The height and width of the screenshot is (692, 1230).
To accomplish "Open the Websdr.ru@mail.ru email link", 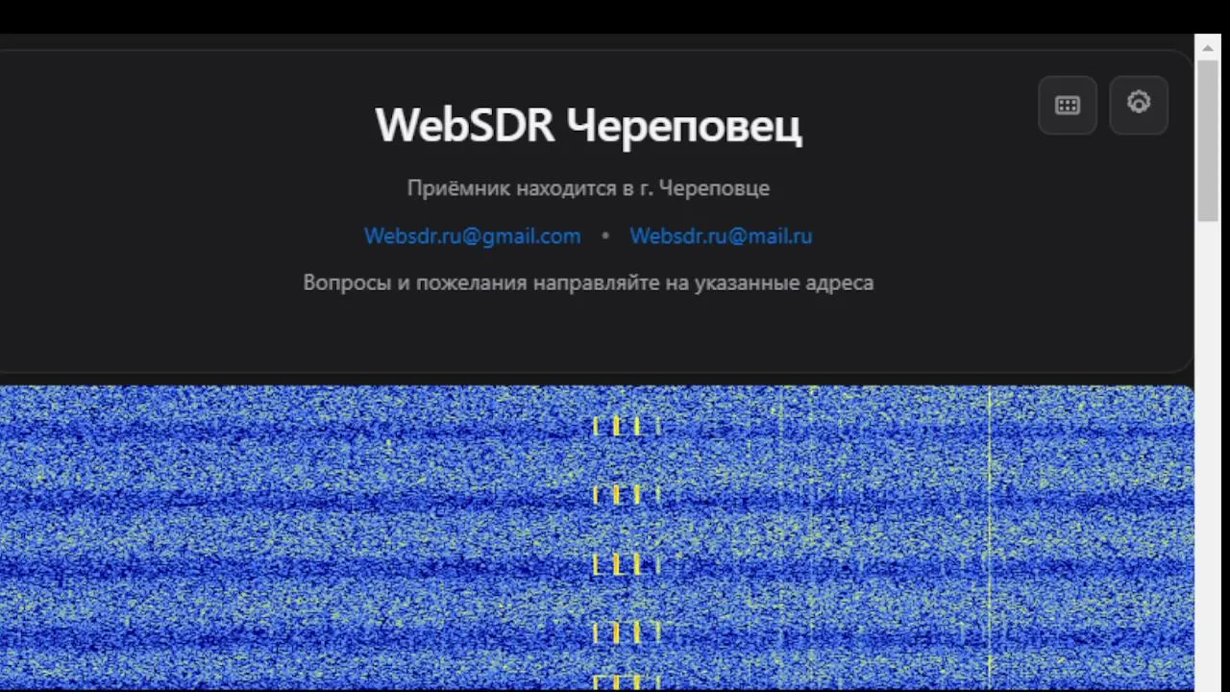I will point(721,235).
